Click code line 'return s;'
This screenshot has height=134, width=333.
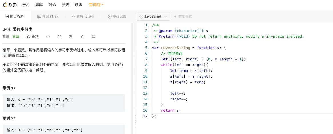[x=171, y=111]
